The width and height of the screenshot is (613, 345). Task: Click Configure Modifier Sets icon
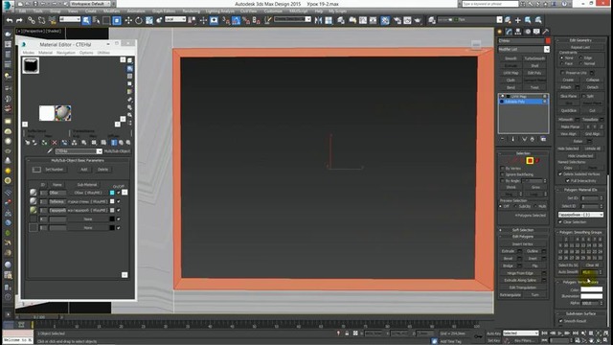[543, 139]
